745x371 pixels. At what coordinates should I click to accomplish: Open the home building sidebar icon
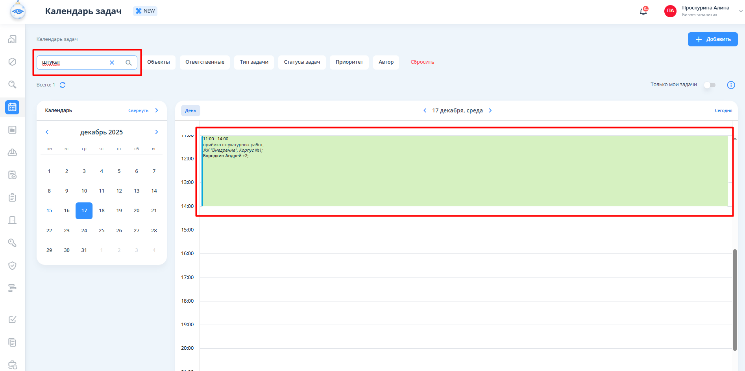pyautogui.click(x=12, y=39)
